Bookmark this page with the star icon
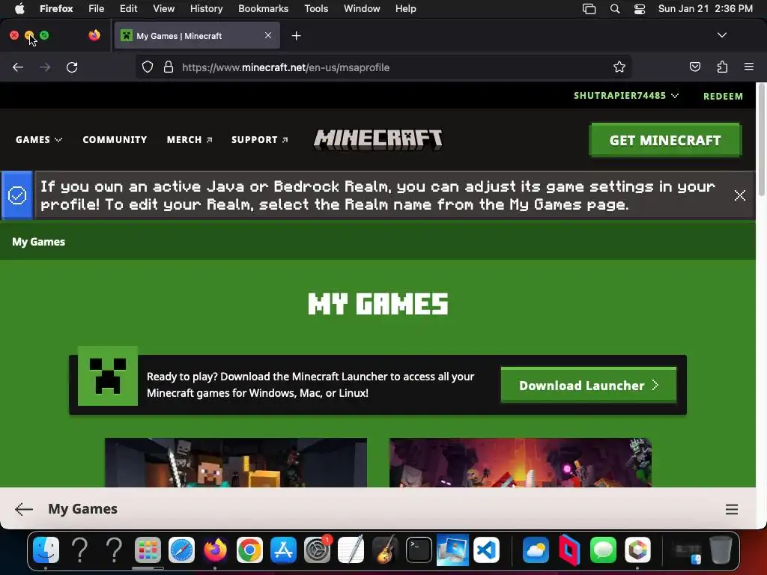This screenshot has width=767, height=575. [619, 67]
